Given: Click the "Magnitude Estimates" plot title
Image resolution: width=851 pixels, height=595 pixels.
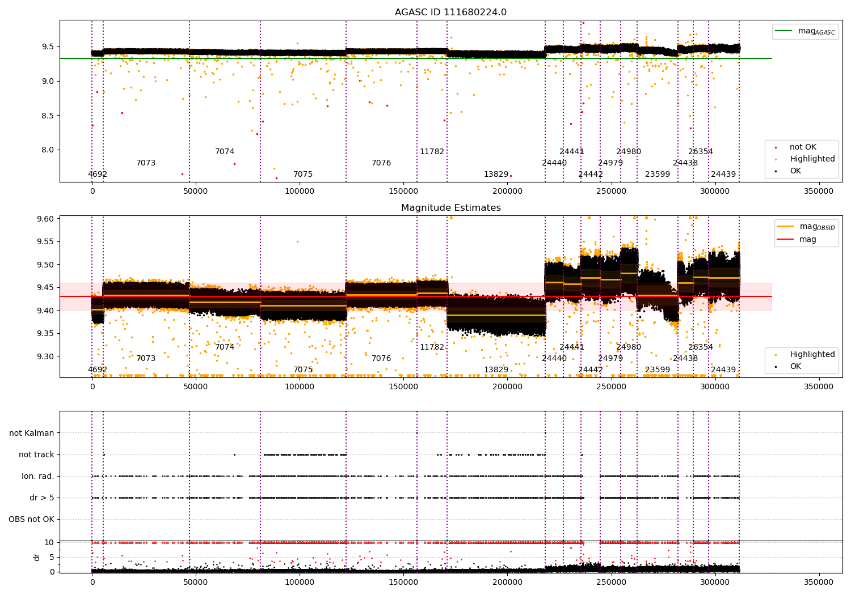Looking at the screenshot, I should pos(450,208).
